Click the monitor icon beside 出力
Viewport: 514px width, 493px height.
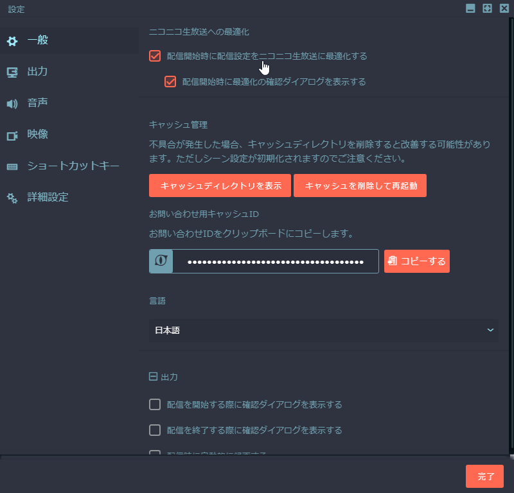point(12,72)
